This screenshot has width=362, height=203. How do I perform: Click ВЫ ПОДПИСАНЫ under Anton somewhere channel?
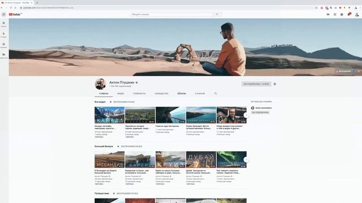[x=260, y=113]
